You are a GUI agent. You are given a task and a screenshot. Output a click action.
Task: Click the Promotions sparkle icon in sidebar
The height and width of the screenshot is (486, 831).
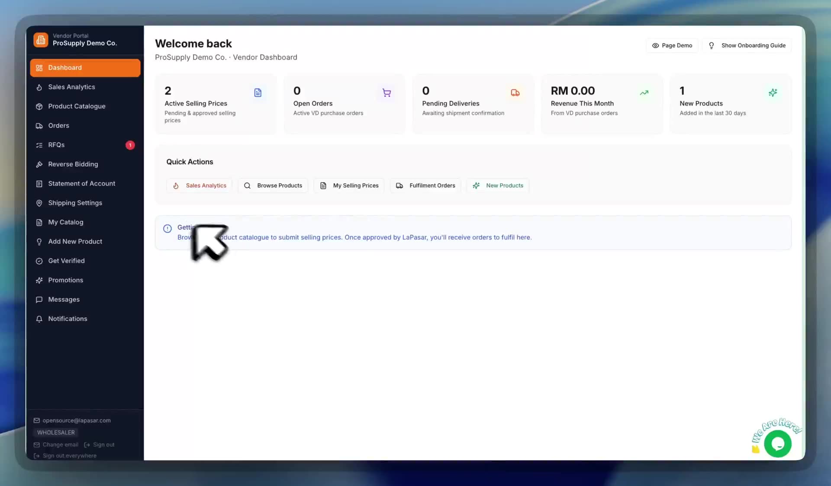click(39, 280)
